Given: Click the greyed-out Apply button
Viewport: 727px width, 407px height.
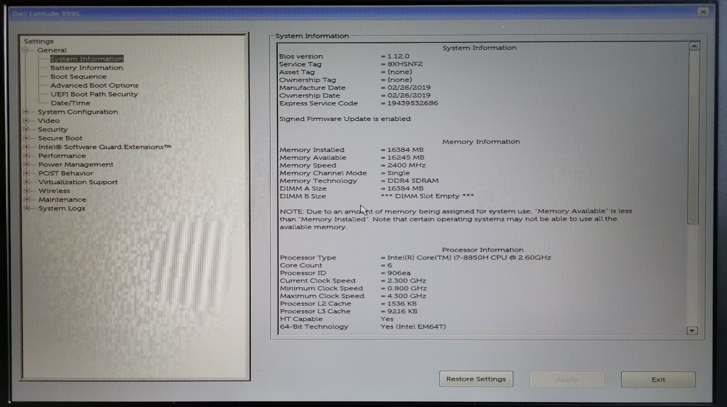Looking at the screenshot, I should click(x=567, y=379).
